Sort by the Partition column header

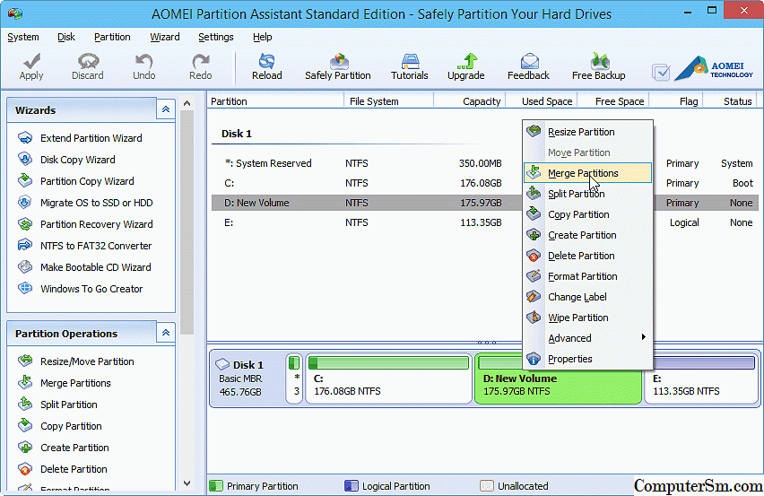(275, 101)
